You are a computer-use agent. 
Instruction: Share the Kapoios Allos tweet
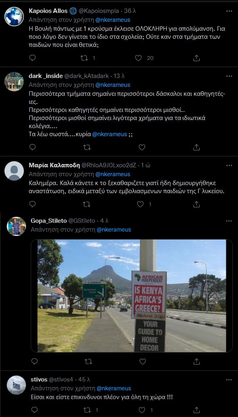click(196, 58)
